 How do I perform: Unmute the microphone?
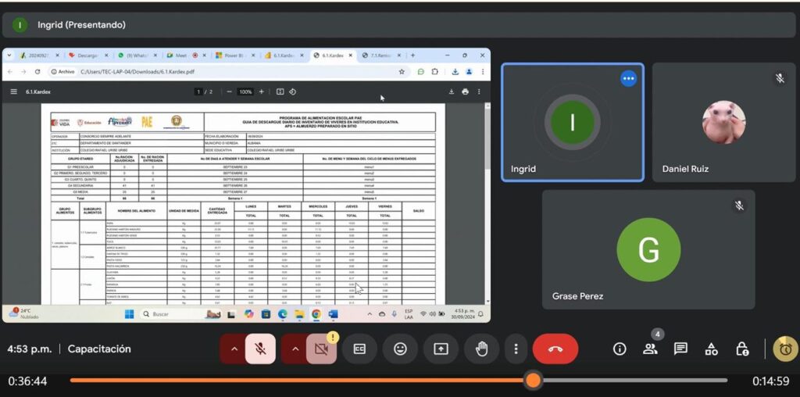pos(261,349)
